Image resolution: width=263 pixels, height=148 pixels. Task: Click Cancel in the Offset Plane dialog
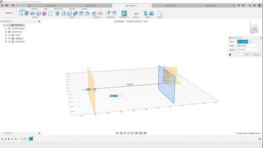click(x=256, y=55)
